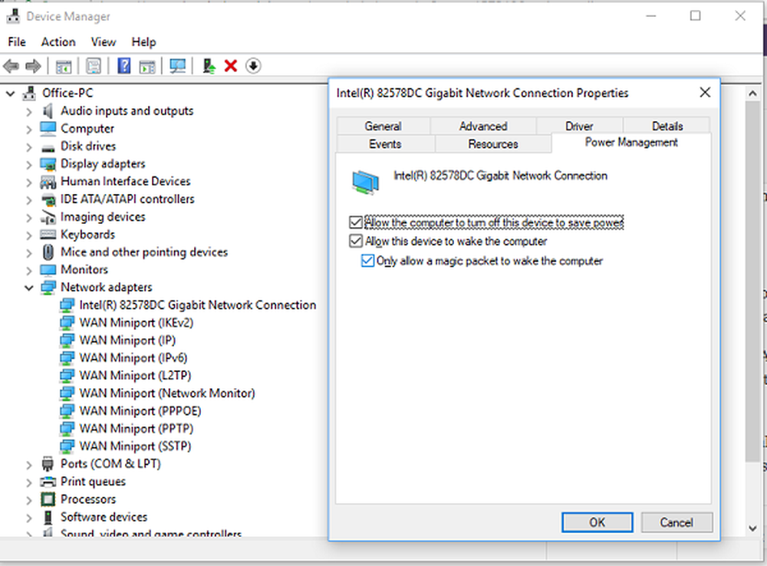
Task: Open the Action menu
Action: tap(58, 42)
